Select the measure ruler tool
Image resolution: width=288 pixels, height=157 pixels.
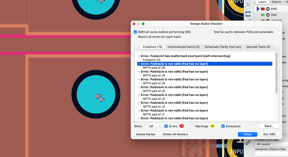pyautogui.click(x=248, y=142)
